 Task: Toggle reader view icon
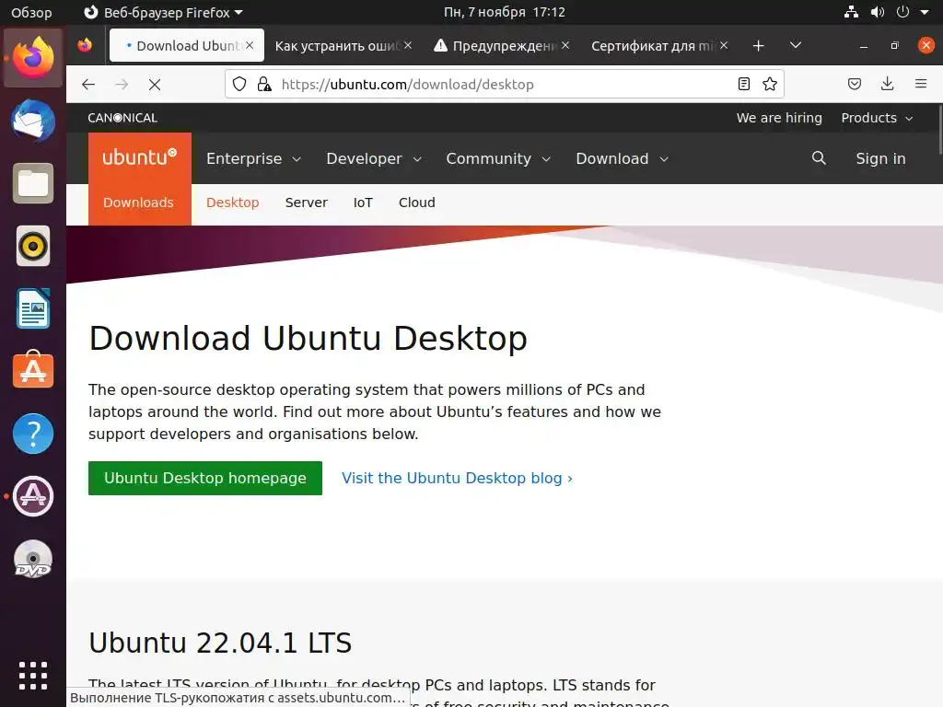(744, 84)
